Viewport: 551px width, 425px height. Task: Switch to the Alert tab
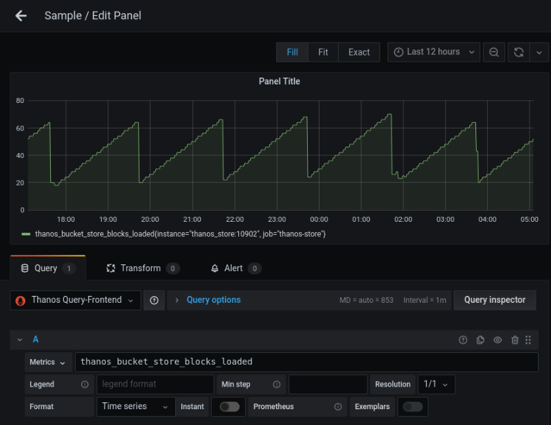click(x=236, y=268)
